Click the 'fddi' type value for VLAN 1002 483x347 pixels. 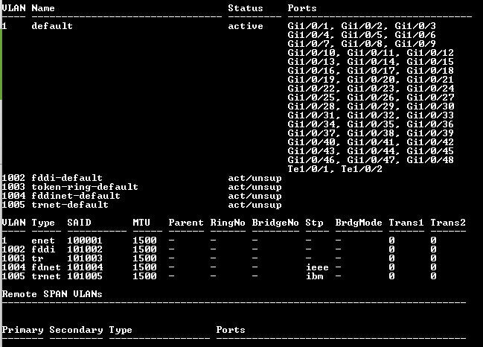(43, 249)
